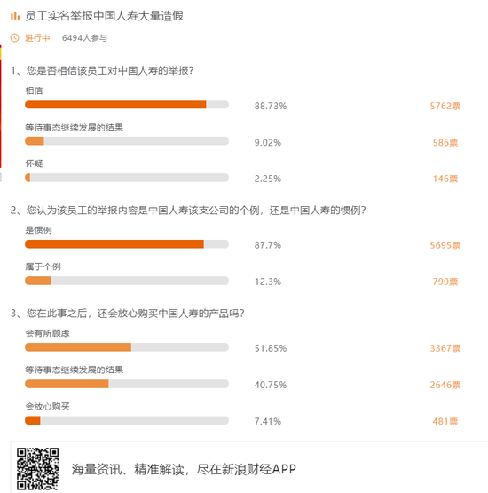Choose the 是惯例 progress bar
This screenshot has height=493, width=488.
(127, 244)
